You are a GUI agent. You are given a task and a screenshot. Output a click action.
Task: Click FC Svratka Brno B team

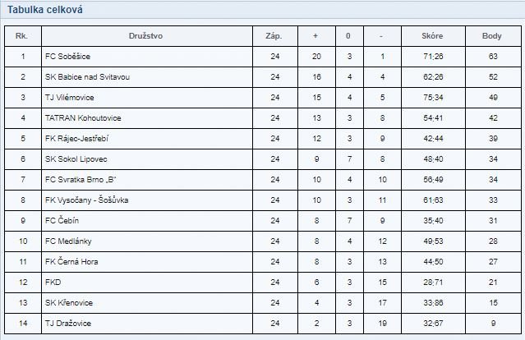pyautogui.click(x=81, y=180)
